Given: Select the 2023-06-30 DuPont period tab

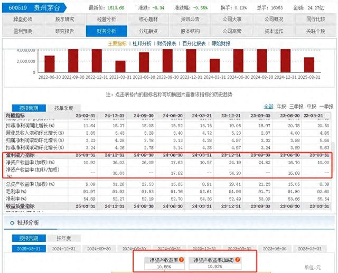Looking at the screenshot, I should (x=275, y=249).
